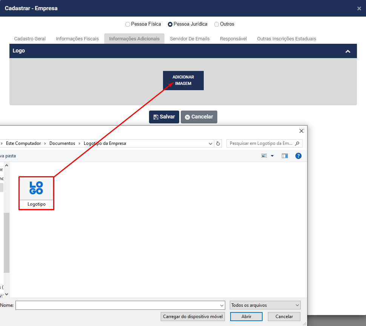The image size is (366, 326).
Task: Click the navigation pane scrollbar thumb
Action: point(6,243)
